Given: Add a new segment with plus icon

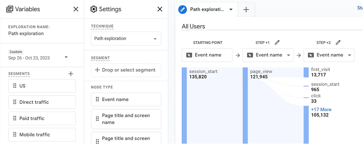Looking at the screenshot, I should point(71,74).
